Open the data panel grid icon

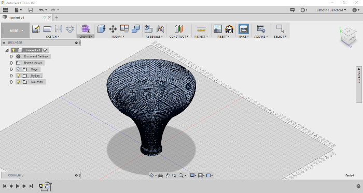click(5, 10)
